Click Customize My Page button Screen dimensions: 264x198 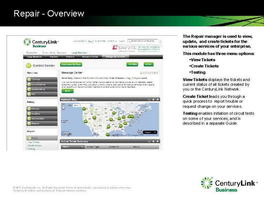click(x=71, y=65)
